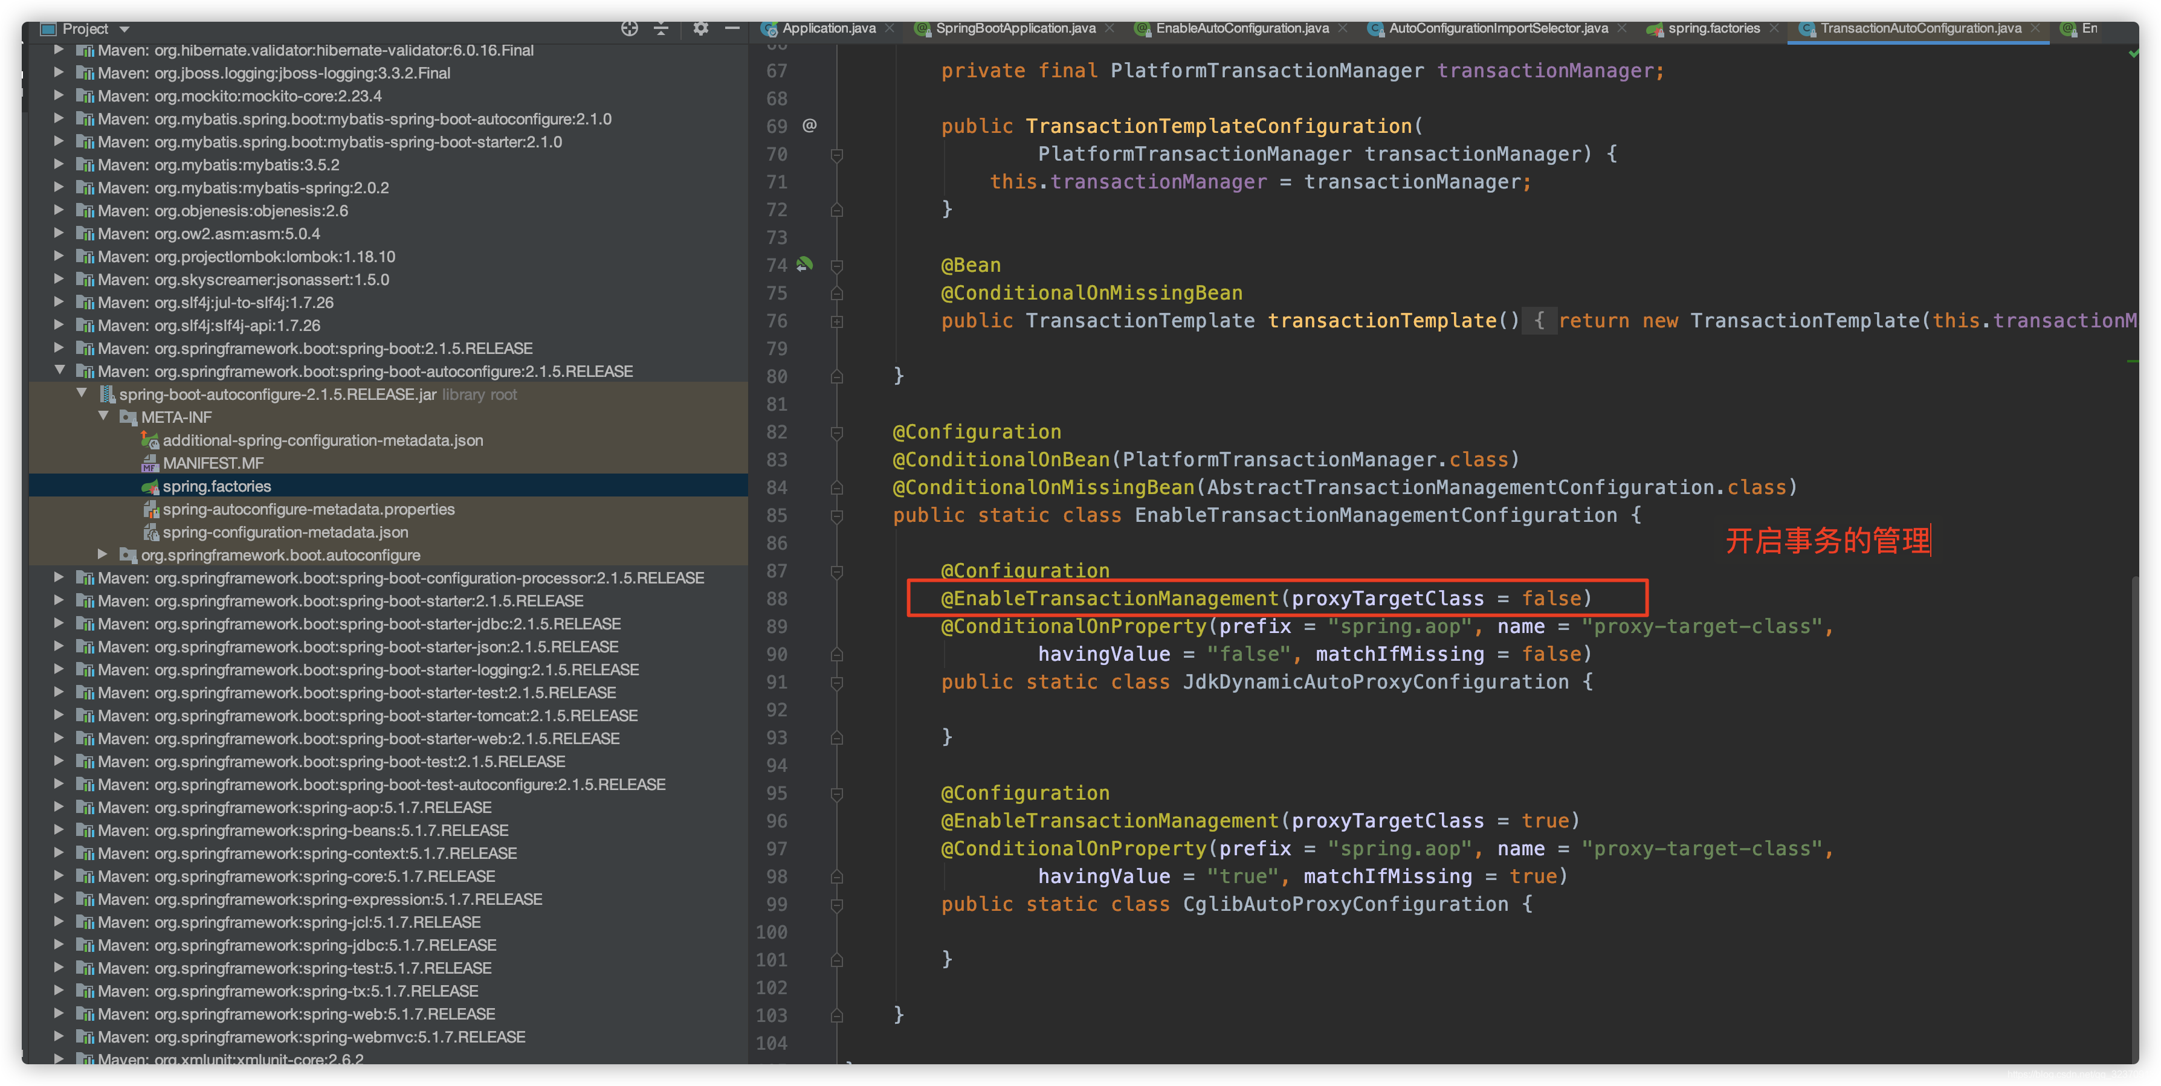The width and height of the screenshot is (2161, 1086).
Task: Toggle code fold marker at line 99
Action: pyautogui.click(x=836, y=905)
